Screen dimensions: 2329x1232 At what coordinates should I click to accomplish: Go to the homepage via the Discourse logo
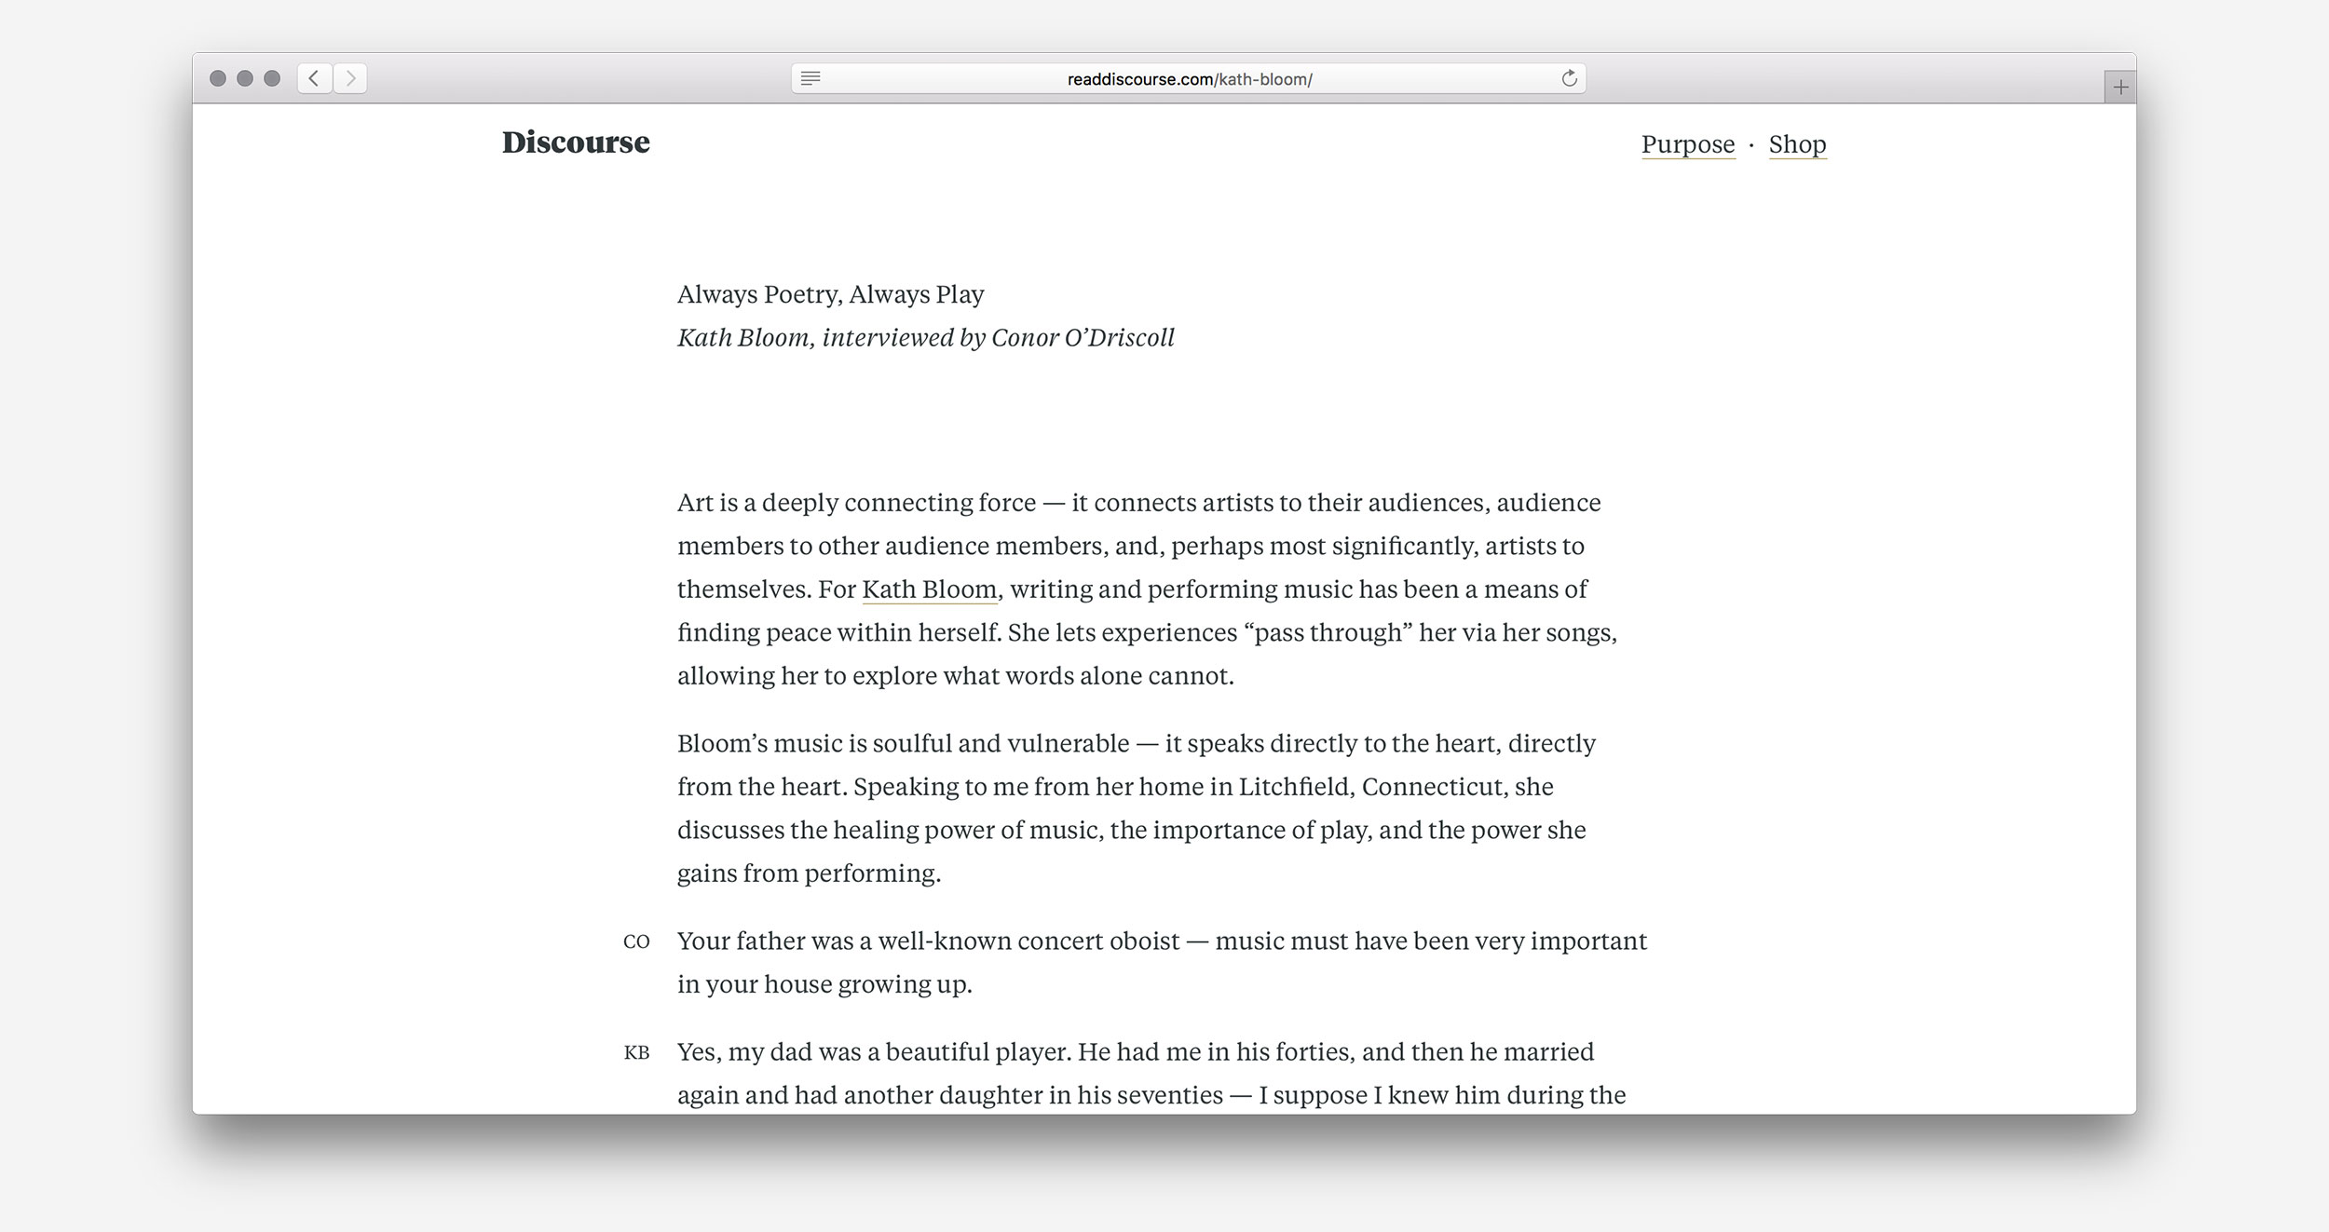(x=576, y=142)
